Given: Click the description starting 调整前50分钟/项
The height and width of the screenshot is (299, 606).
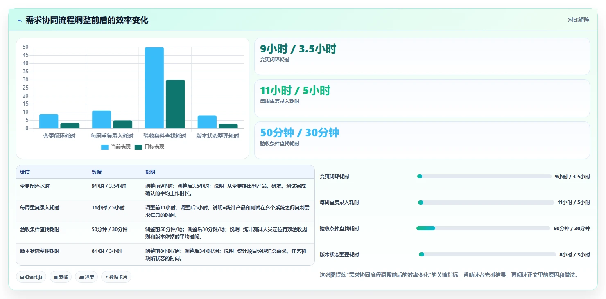Looking at the screenshot, I should pyautogui.click(x=226, y=233).
